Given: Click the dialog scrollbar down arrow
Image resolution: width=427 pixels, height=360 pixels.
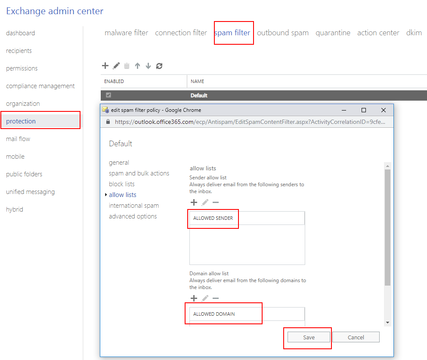Looking at the screenshot, I should coord(387,323).
